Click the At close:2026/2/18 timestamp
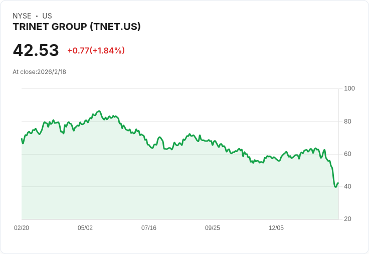 [40, 72]
